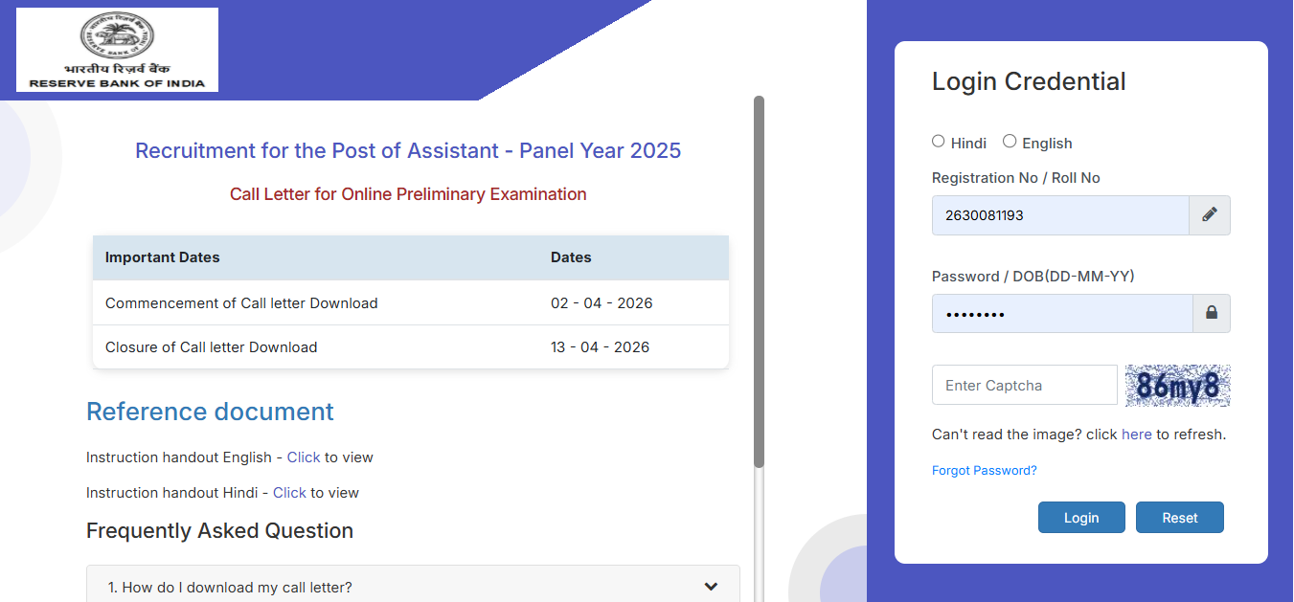Image resolution: width=1294 pixels, height=602 pixels.
Task: Click the lock icon beside Password field
Action: (x=1209, y=313)
